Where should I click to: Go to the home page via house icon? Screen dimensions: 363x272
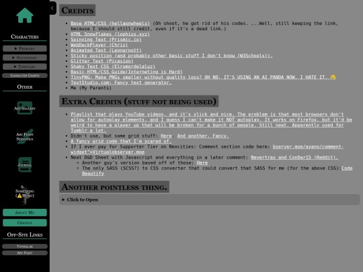[25, 15]
